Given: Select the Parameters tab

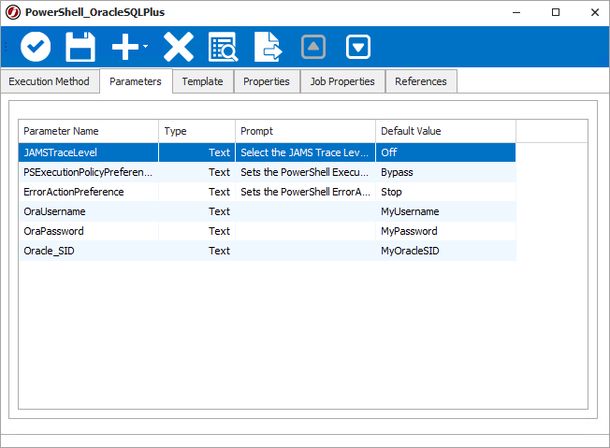Looking at the screenshot, I should (136, 81).
